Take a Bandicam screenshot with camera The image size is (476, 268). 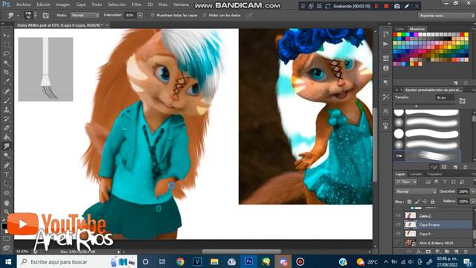pyautogui.click(x=396, y=6)
